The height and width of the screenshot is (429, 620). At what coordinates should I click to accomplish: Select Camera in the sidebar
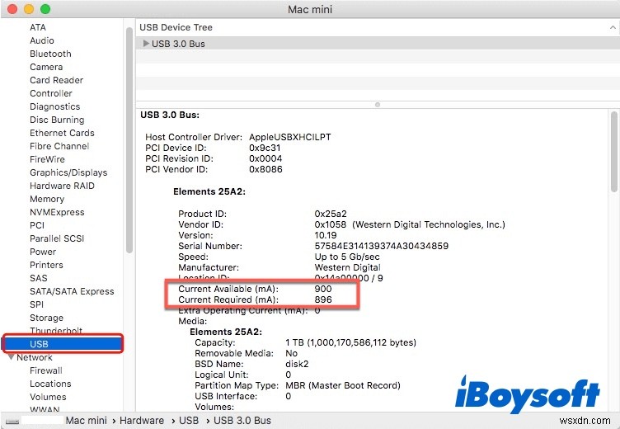tap(46, 67)
